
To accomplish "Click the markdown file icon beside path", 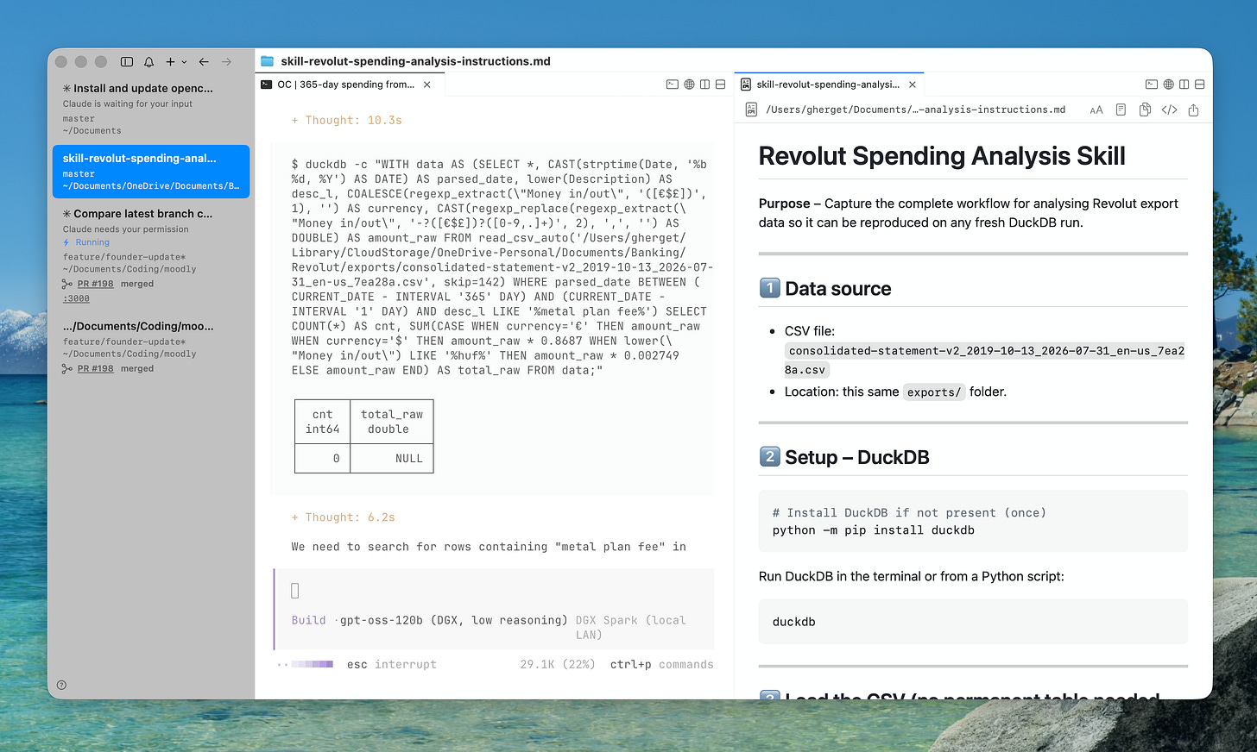I will coord(751,110).
